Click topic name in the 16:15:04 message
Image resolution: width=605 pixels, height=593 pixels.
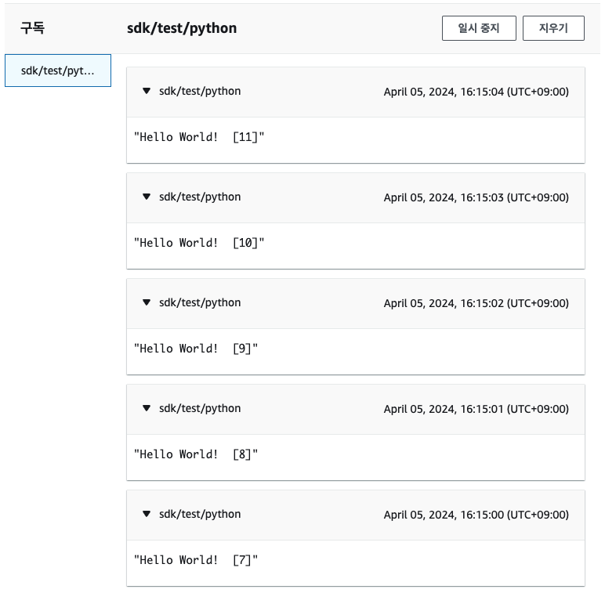[200, 92]
